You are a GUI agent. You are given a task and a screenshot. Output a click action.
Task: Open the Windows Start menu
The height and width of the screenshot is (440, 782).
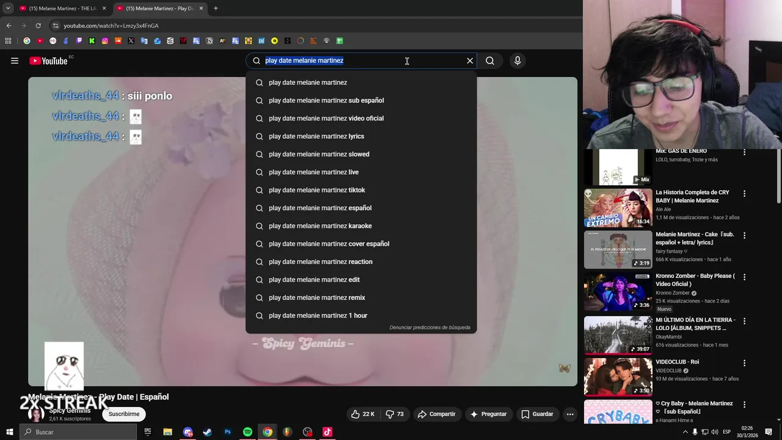click(9, 432)
